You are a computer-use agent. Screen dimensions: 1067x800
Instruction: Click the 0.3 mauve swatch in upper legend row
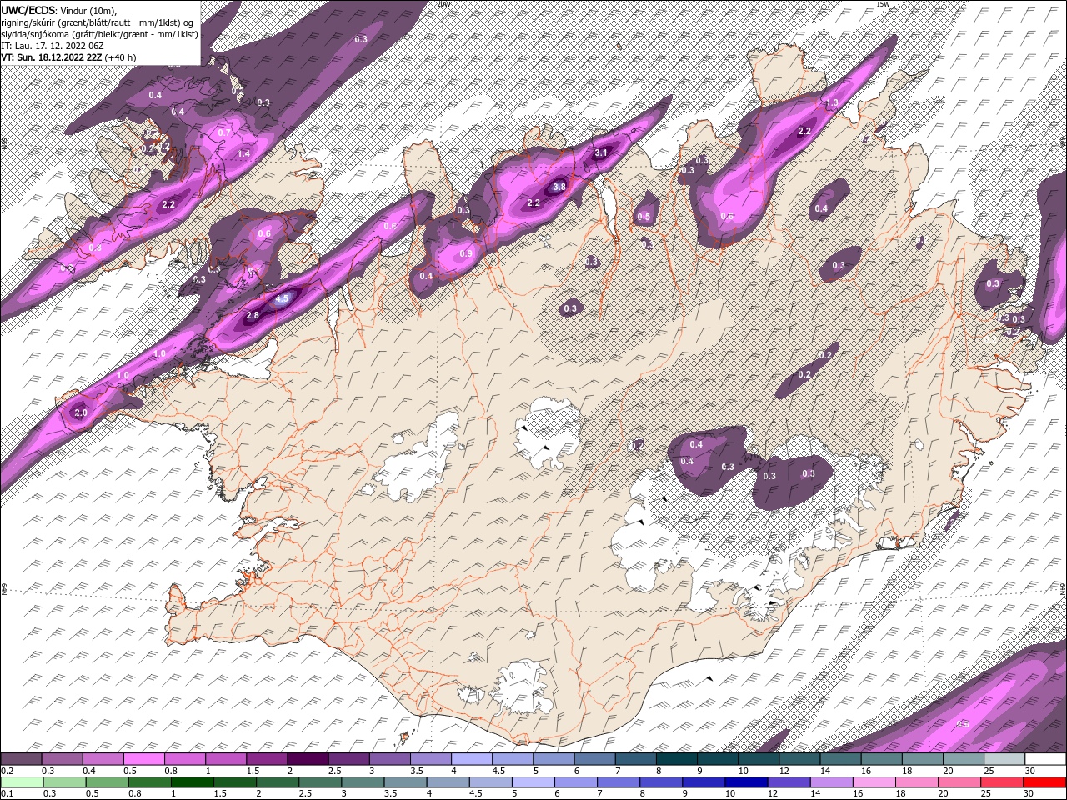(x=62, y=759)
